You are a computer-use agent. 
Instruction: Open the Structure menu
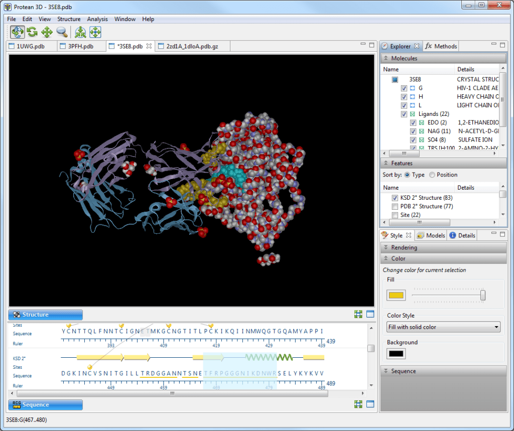click(x=69, y=19)
